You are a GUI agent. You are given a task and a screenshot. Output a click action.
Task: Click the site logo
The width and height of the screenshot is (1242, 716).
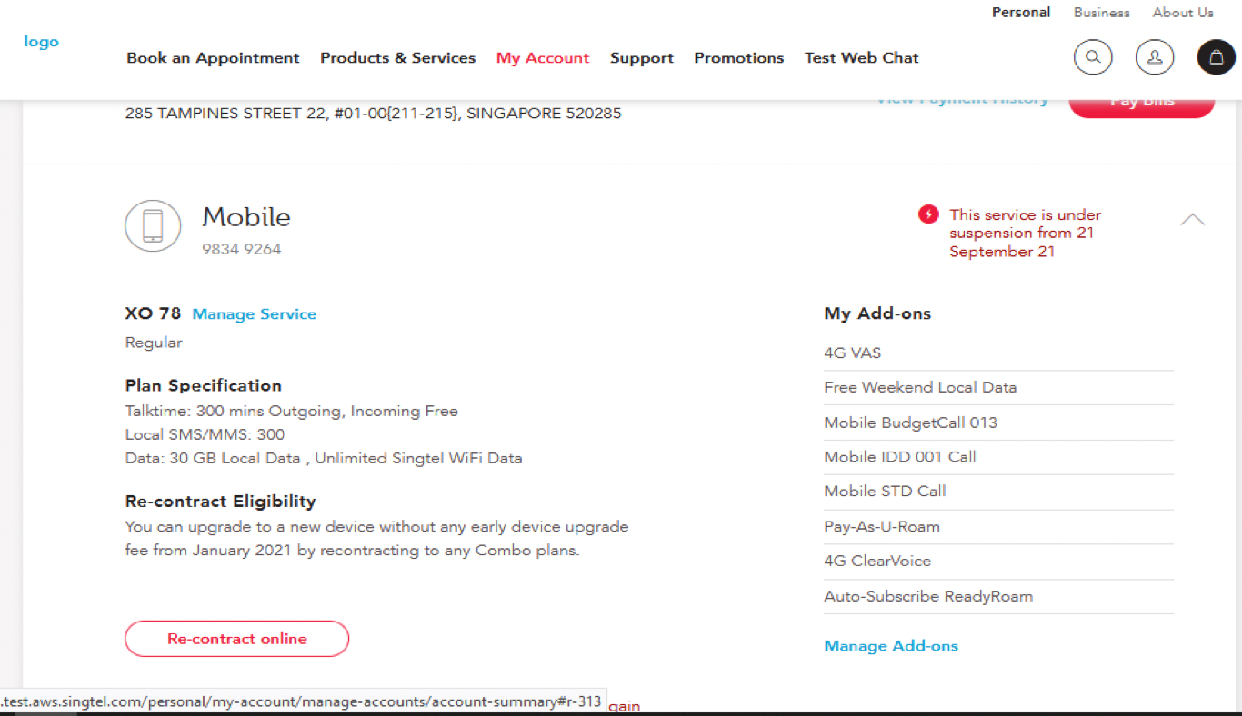coord(42,42)
